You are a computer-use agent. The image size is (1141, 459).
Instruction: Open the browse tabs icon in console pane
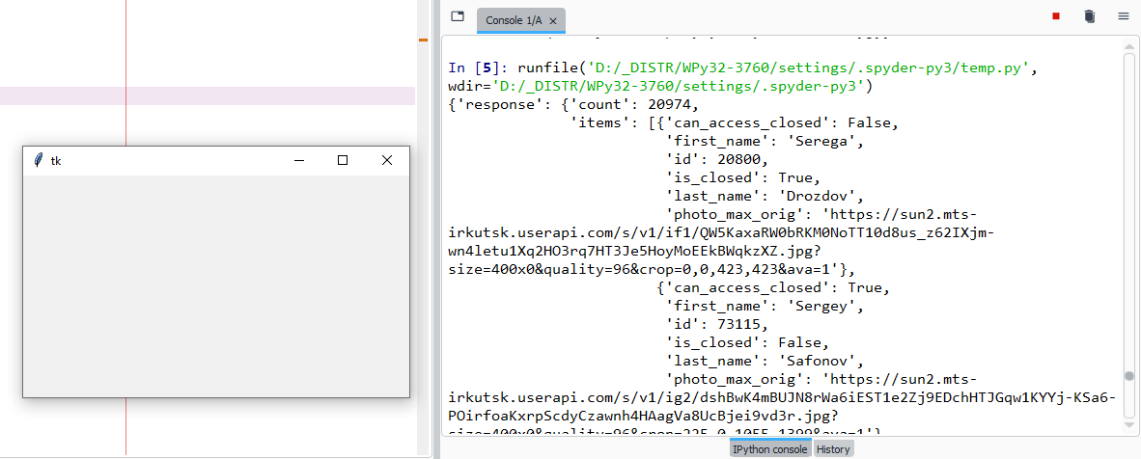click(458, 16)
